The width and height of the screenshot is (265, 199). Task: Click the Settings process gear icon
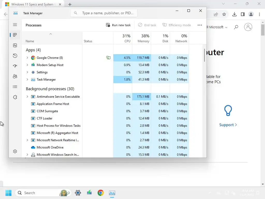(x=33, y=72)
